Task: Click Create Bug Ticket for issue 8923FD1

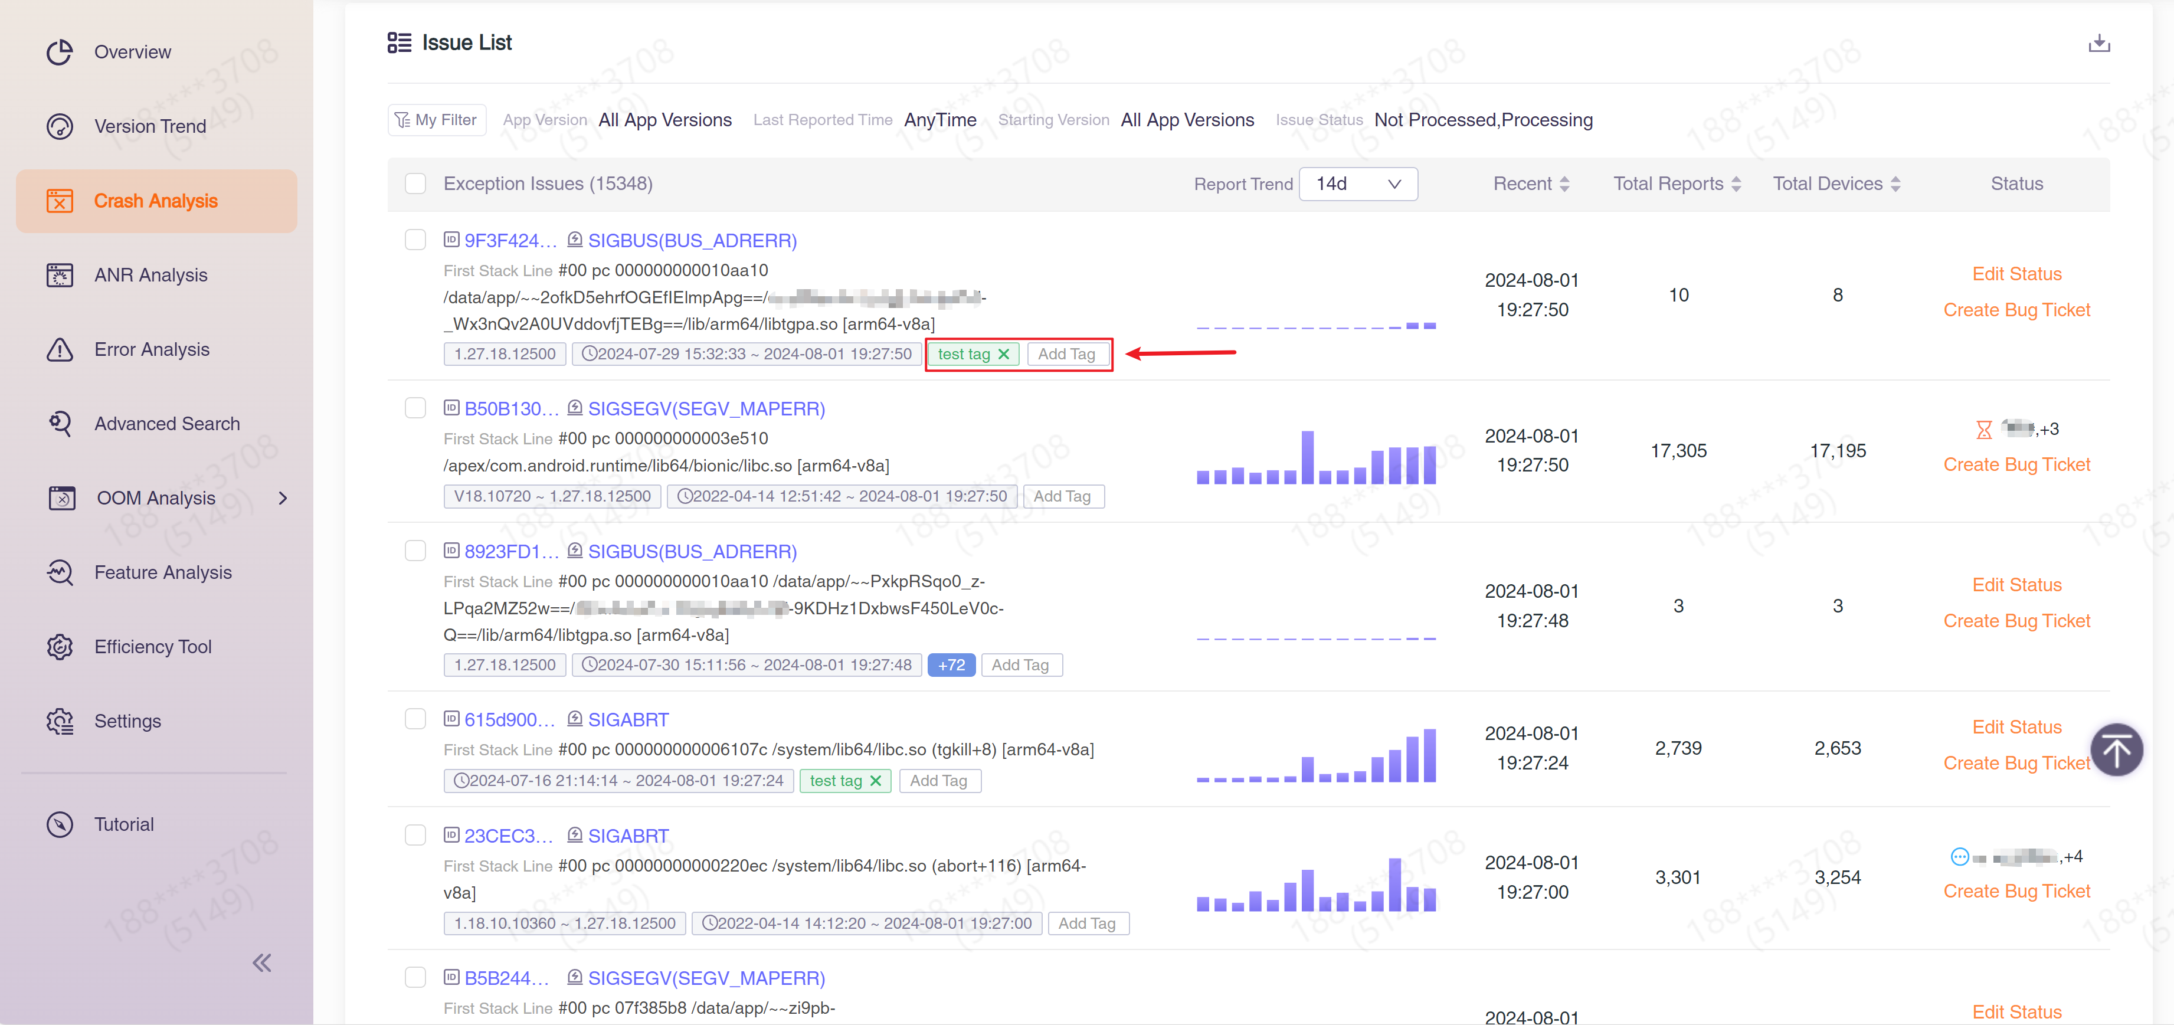Action: coord(2016,621)
